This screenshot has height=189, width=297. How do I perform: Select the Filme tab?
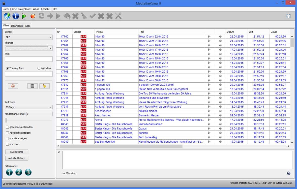6,25
